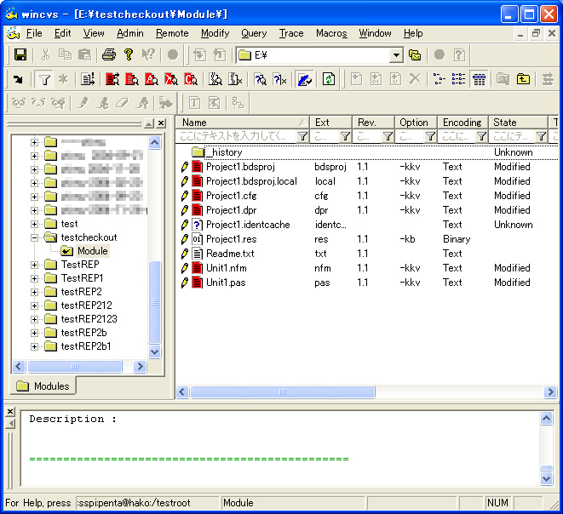The width and height of the screenshot is (563, 514).
Task: Expand the testREP2b1 folder node
Action: click(x=34, y=347)
